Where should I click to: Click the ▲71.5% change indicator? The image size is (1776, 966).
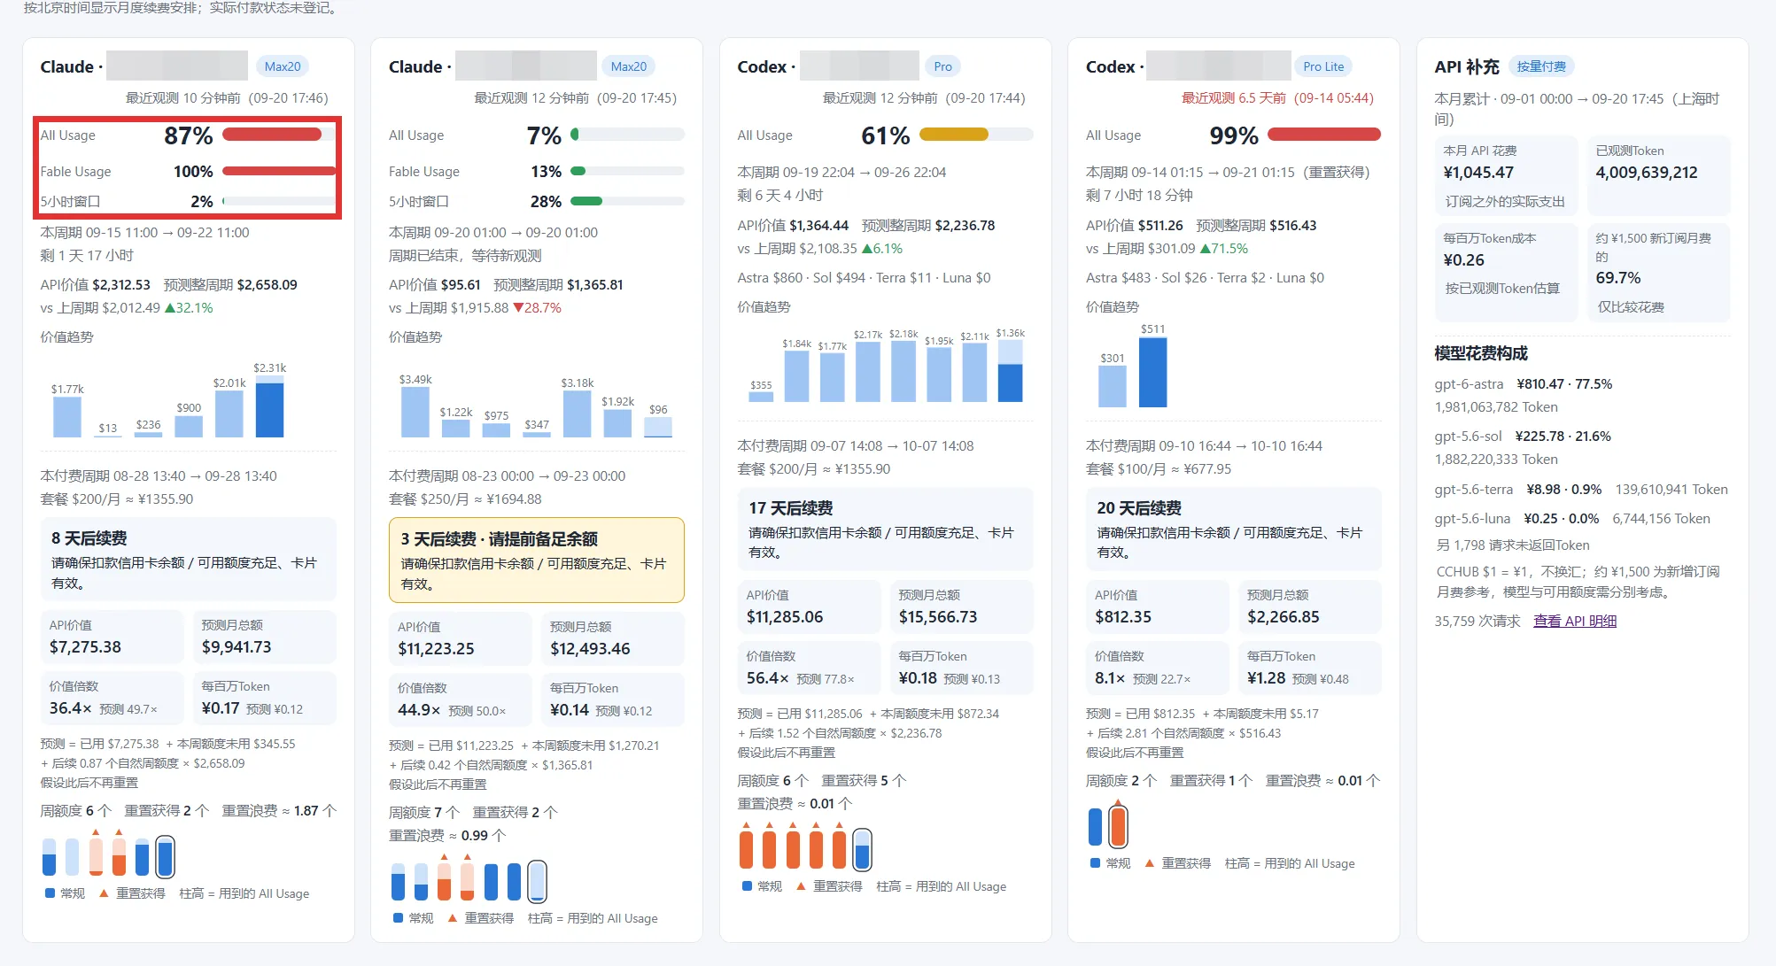tap(1223, 249)
